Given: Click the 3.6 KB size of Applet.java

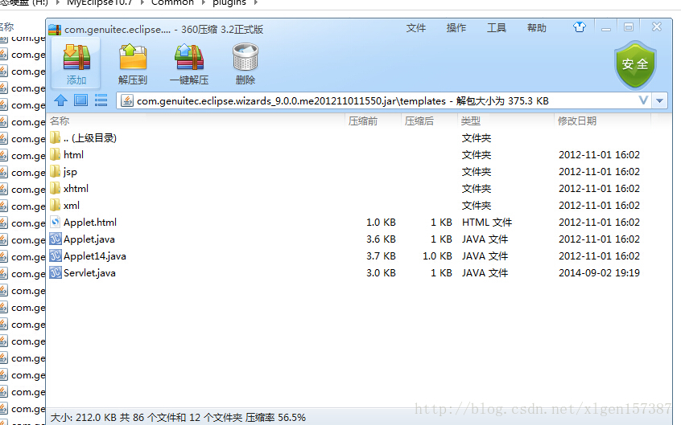Looking at the screenshot, I should tap(381, 239).
